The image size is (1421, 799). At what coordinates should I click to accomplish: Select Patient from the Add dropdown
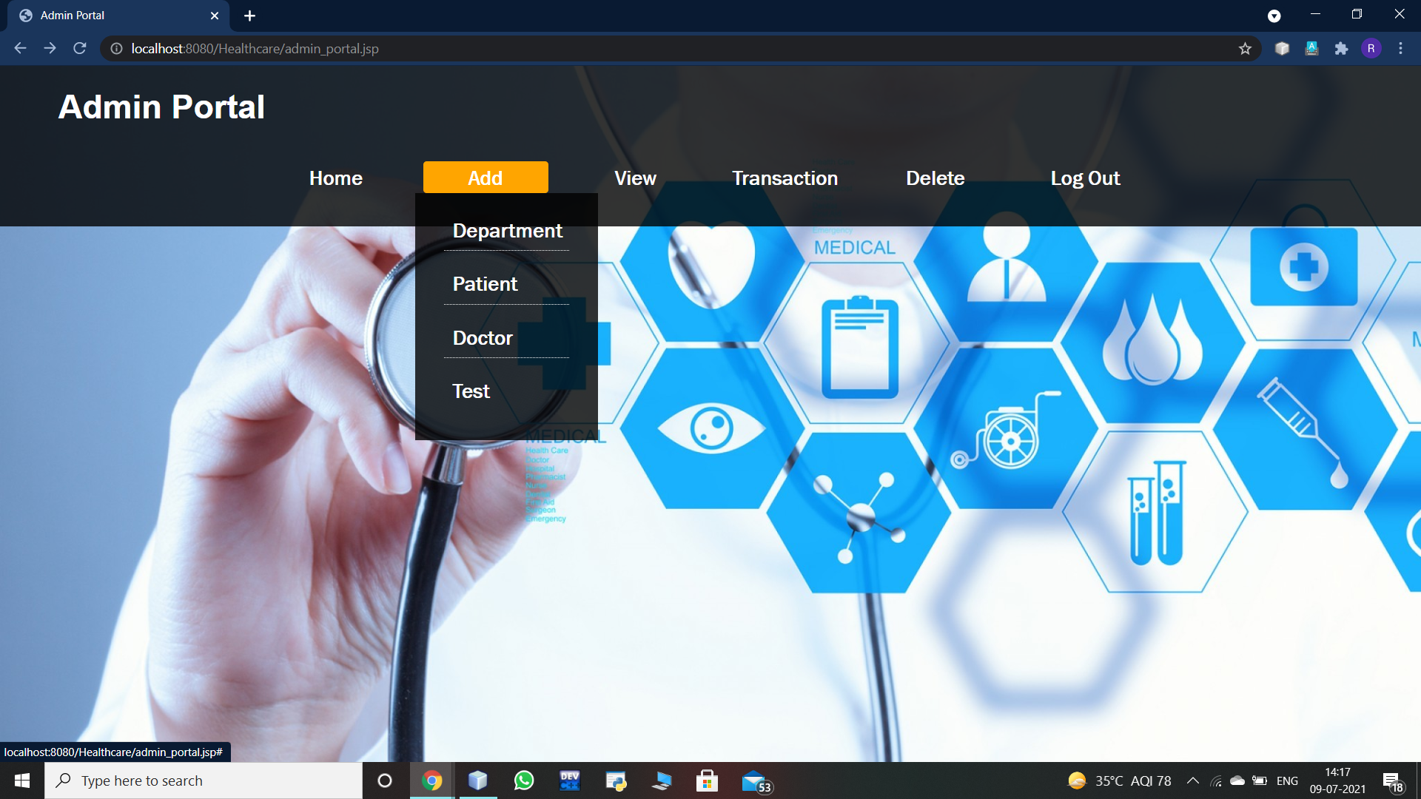(x=485, y=284)
